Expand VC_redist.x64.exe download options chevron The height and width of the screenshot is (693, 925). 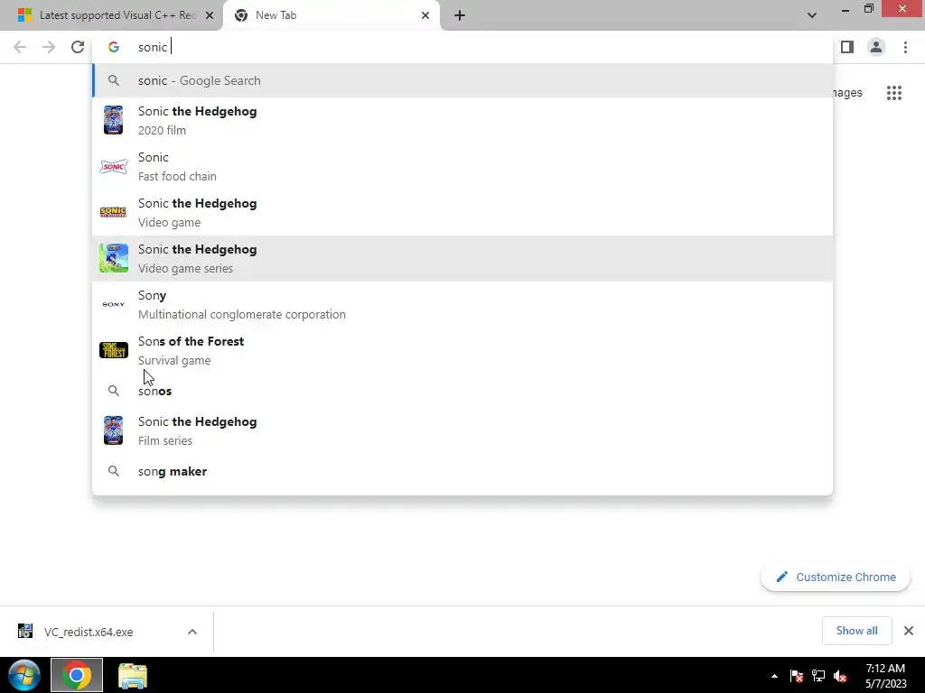coord(192,632)
